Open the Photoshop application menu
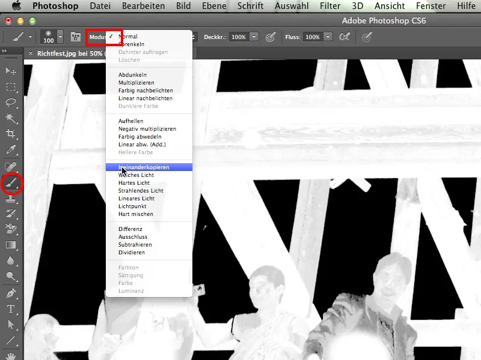The height and width of the screenshot is (360, 481). pyautogui.click(x=55, y=6)
